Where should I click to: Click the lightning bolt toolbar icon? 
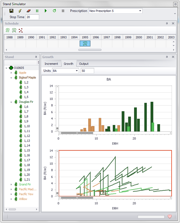tap(20, 11)
